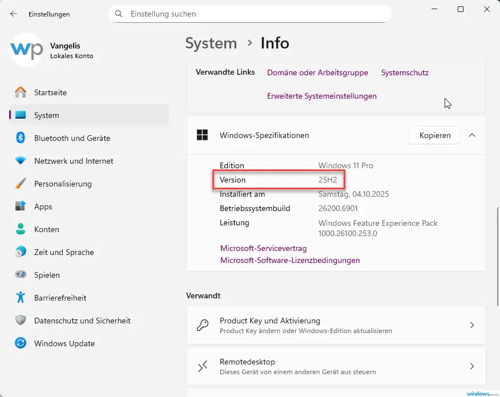The image size is (500, 397).
Task: Open the Erweiterte Systemeinstellungen link
Action: click(321, 96)
